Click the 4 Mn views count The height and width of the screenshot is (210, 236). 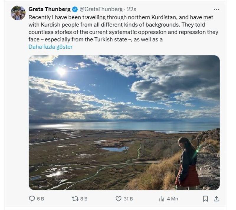[x=173, y=199]
